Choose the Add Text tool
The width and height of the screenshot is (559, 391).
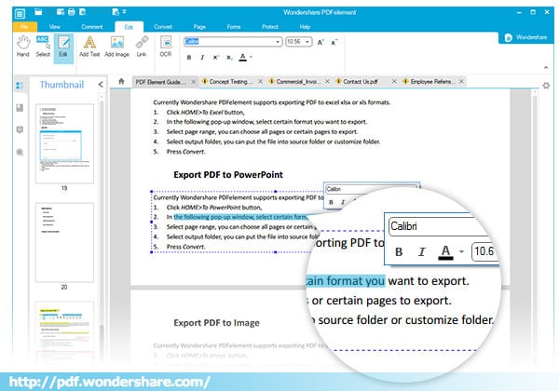(x=89, y=47)
